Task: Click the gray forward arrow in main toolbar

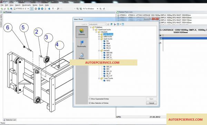Action: [x=5, y=9]
